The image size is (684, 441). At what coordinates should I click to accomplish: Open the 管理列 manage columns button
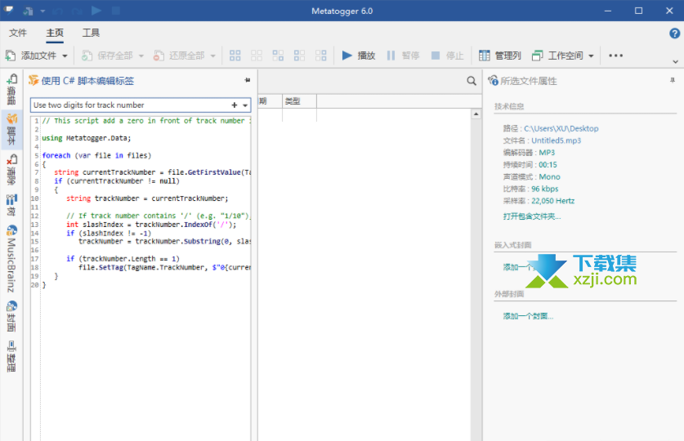click(x=500, y=56)
